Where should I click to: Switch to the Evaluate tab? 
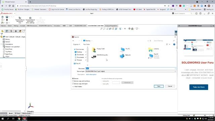[x=23, y=26]
